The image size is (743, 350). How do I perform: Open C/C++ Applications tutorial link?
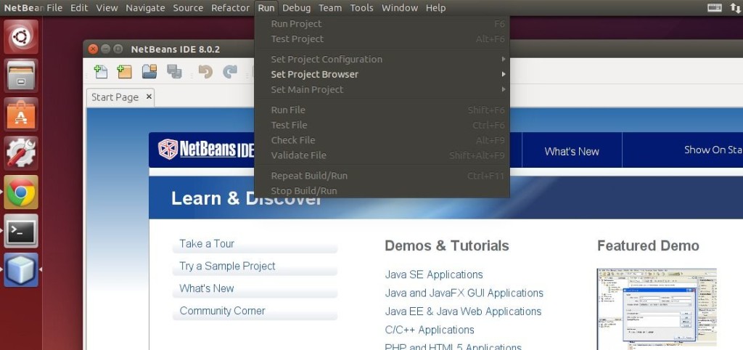pos(430,330)
